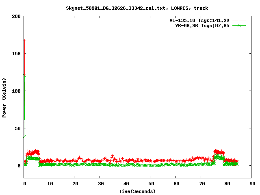Image resolution: width=260 pixels, height=195 pixels.
Task: Click the Power (Kelvin) axis label
Action: click(4, 98)
